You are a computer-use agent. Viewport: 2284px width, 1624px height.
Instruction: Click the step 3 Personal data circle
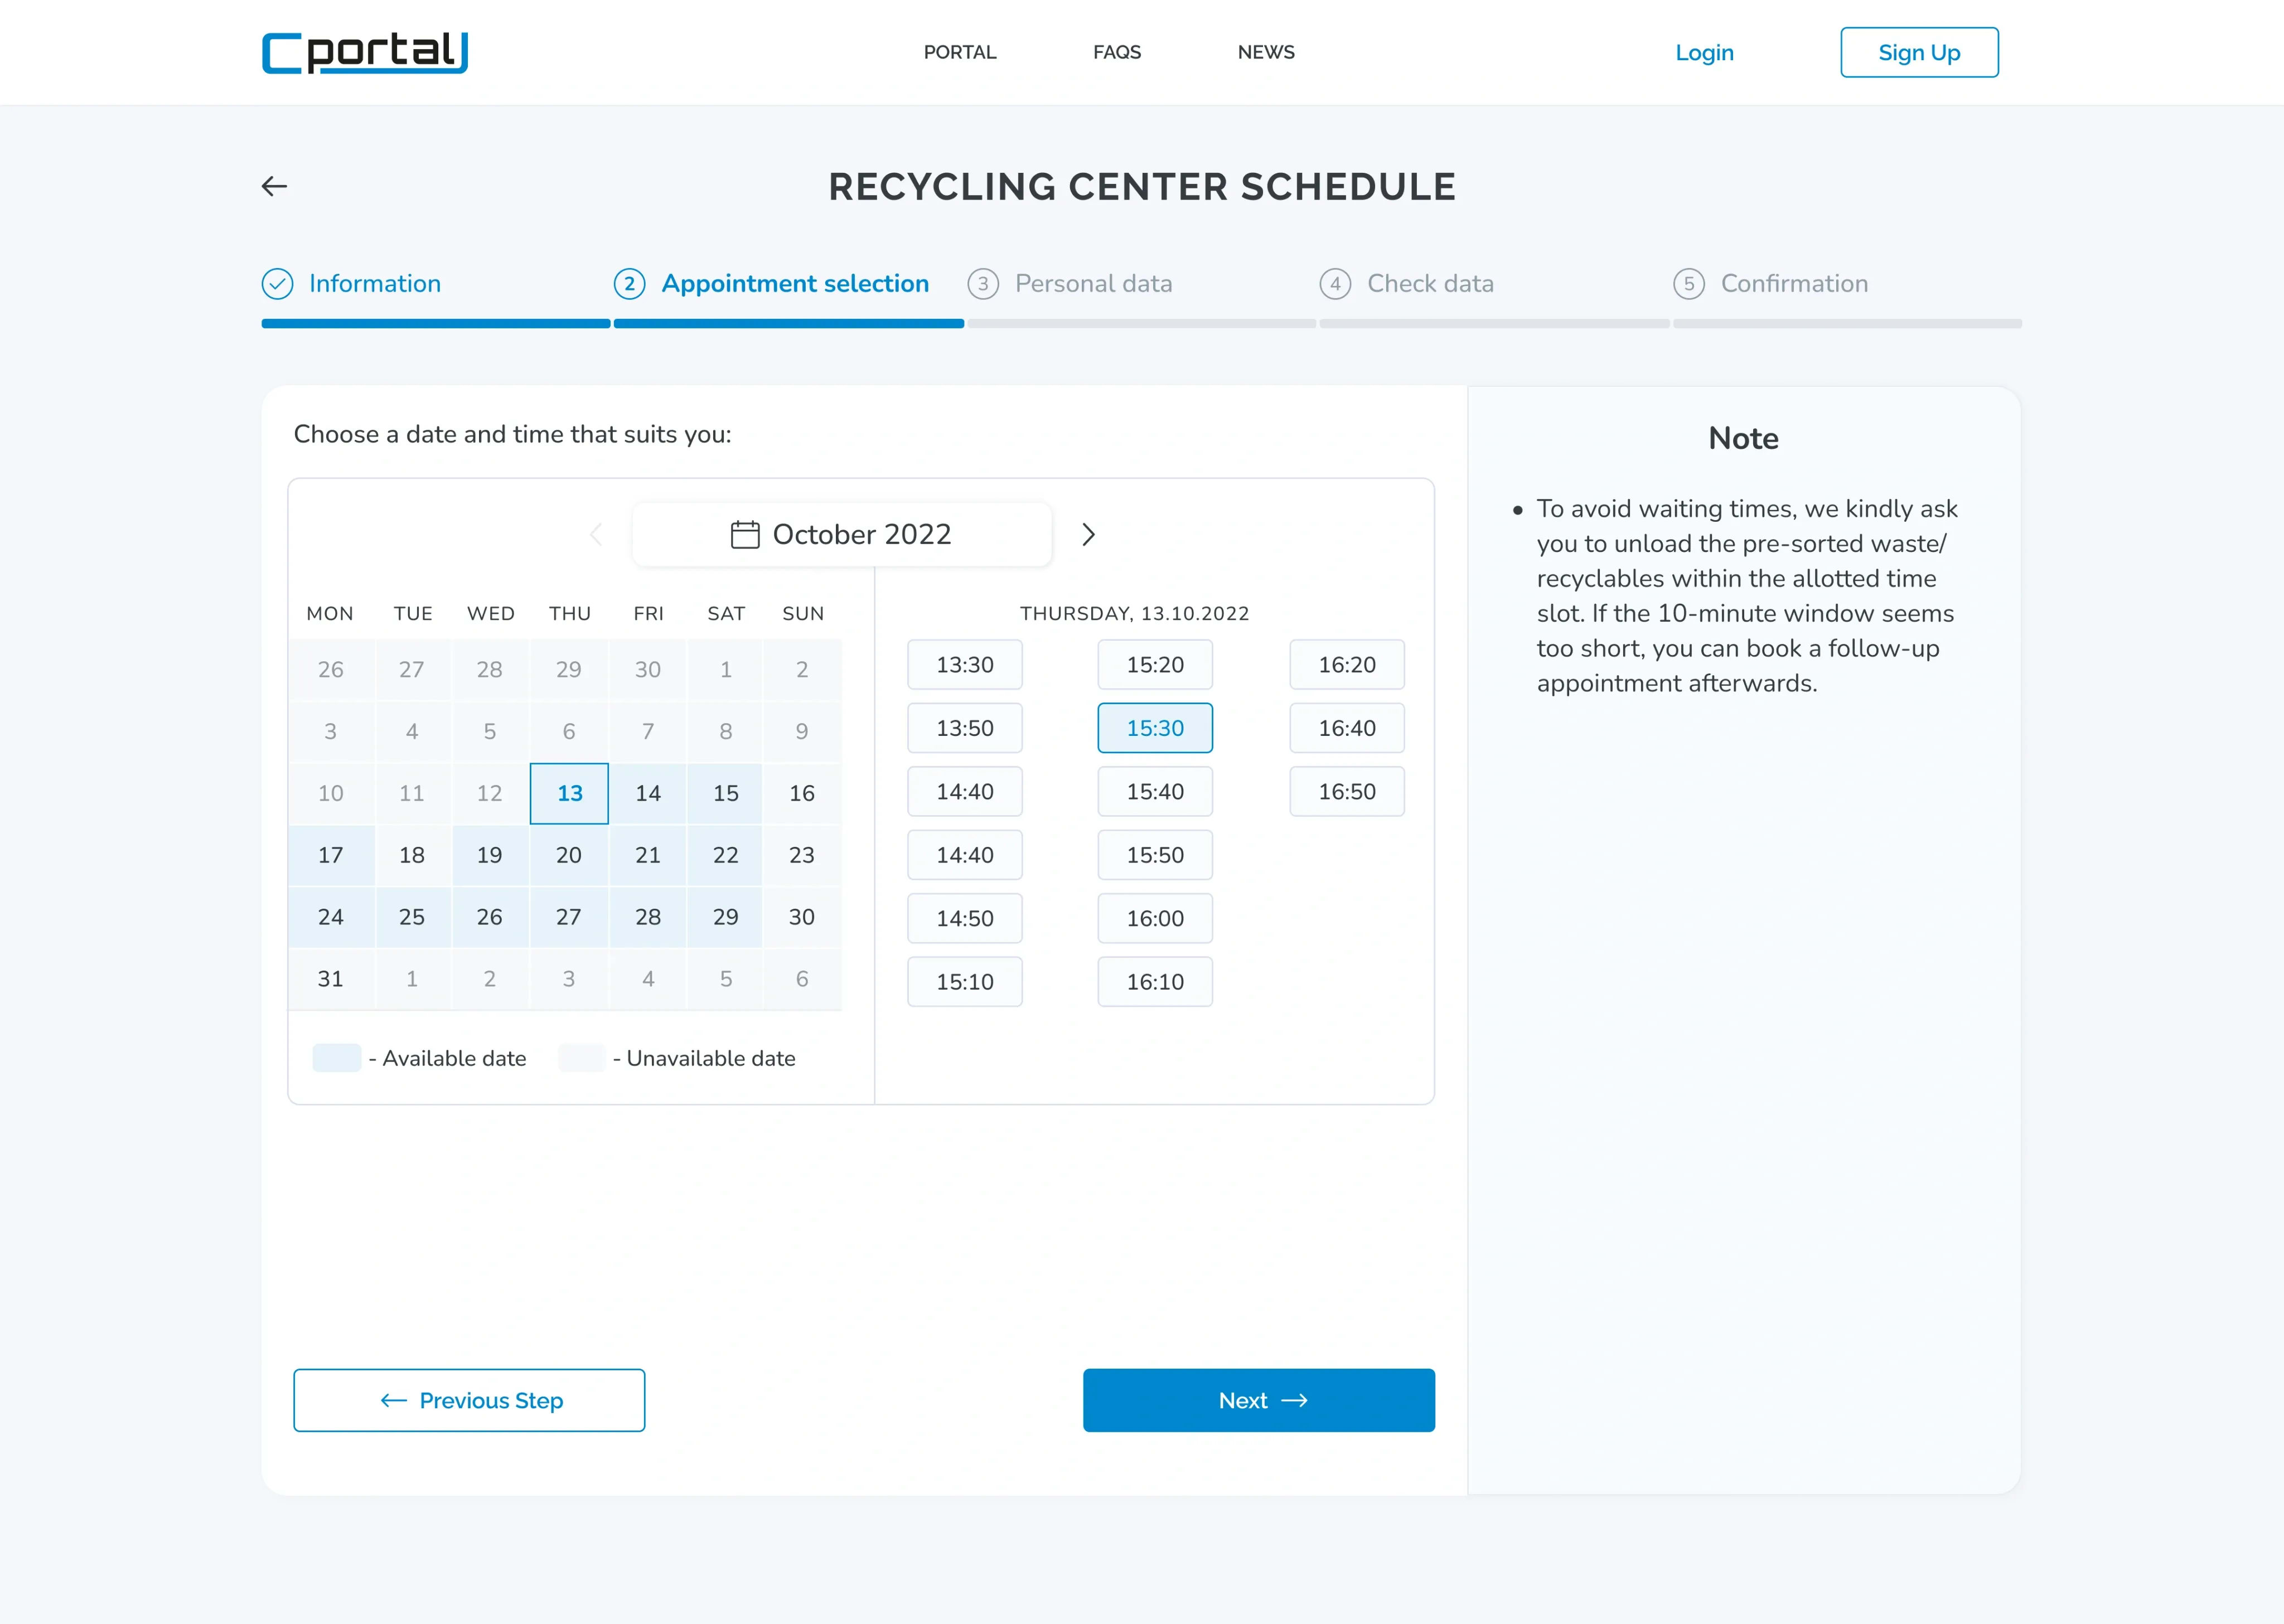pyautogui.click(x=983, y=284)
